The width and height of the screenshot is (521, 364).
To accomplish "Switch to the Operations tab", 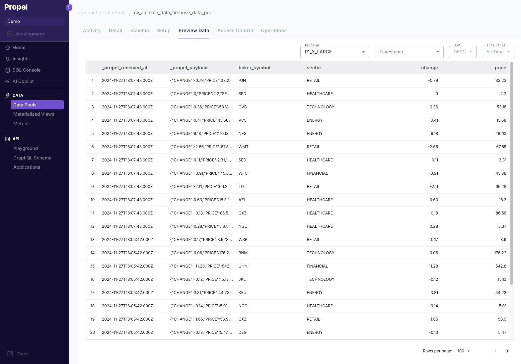I will 274,30.
